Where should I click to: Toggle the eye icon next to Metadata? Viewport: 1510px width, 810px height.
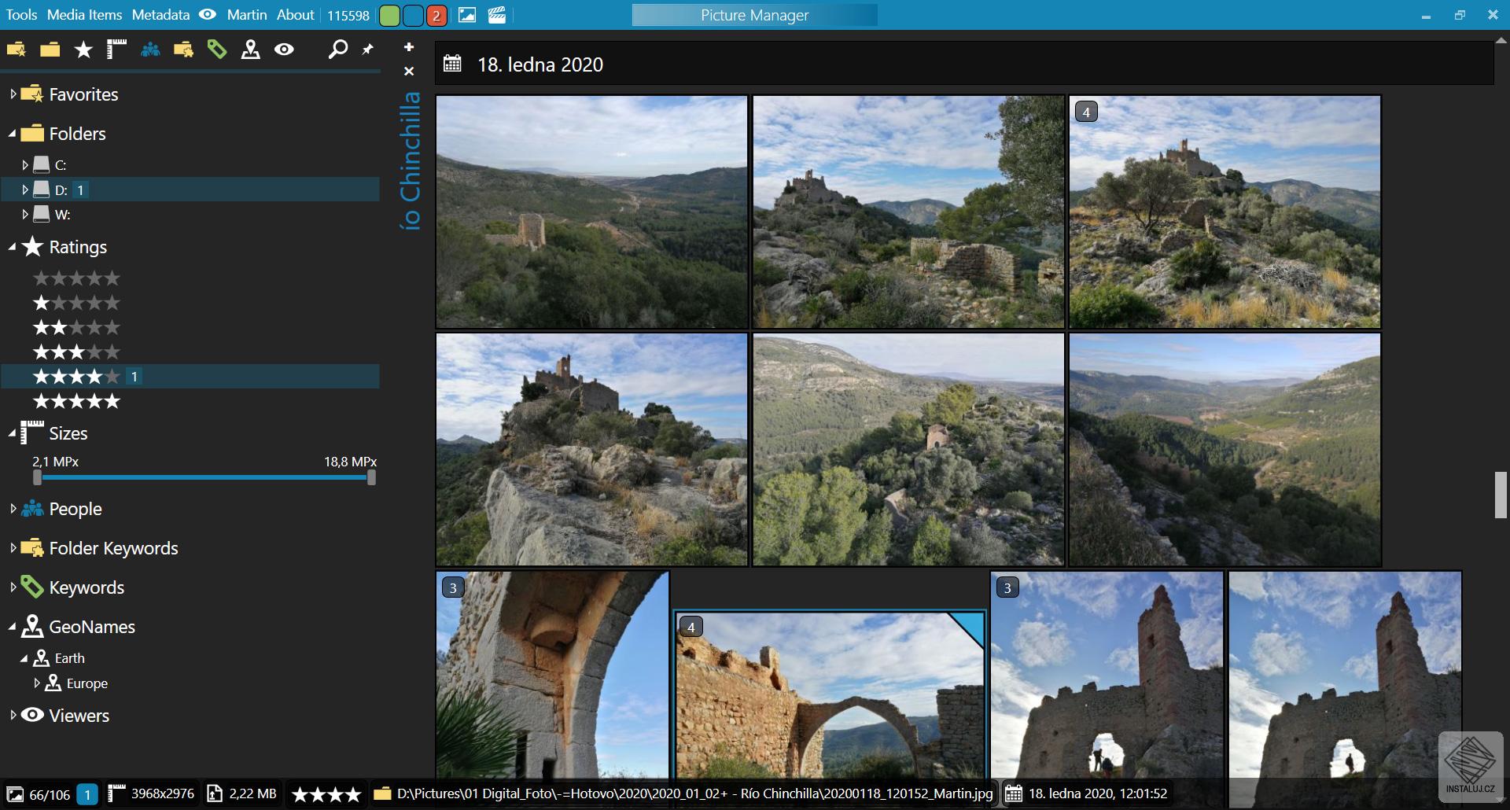pos(207,14)
